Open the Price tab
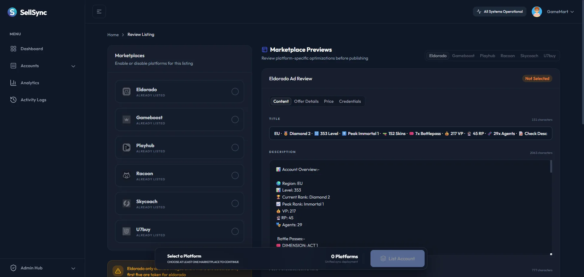Screen dimensions: 584x277 pyautogui.click(x=329, y=101)
